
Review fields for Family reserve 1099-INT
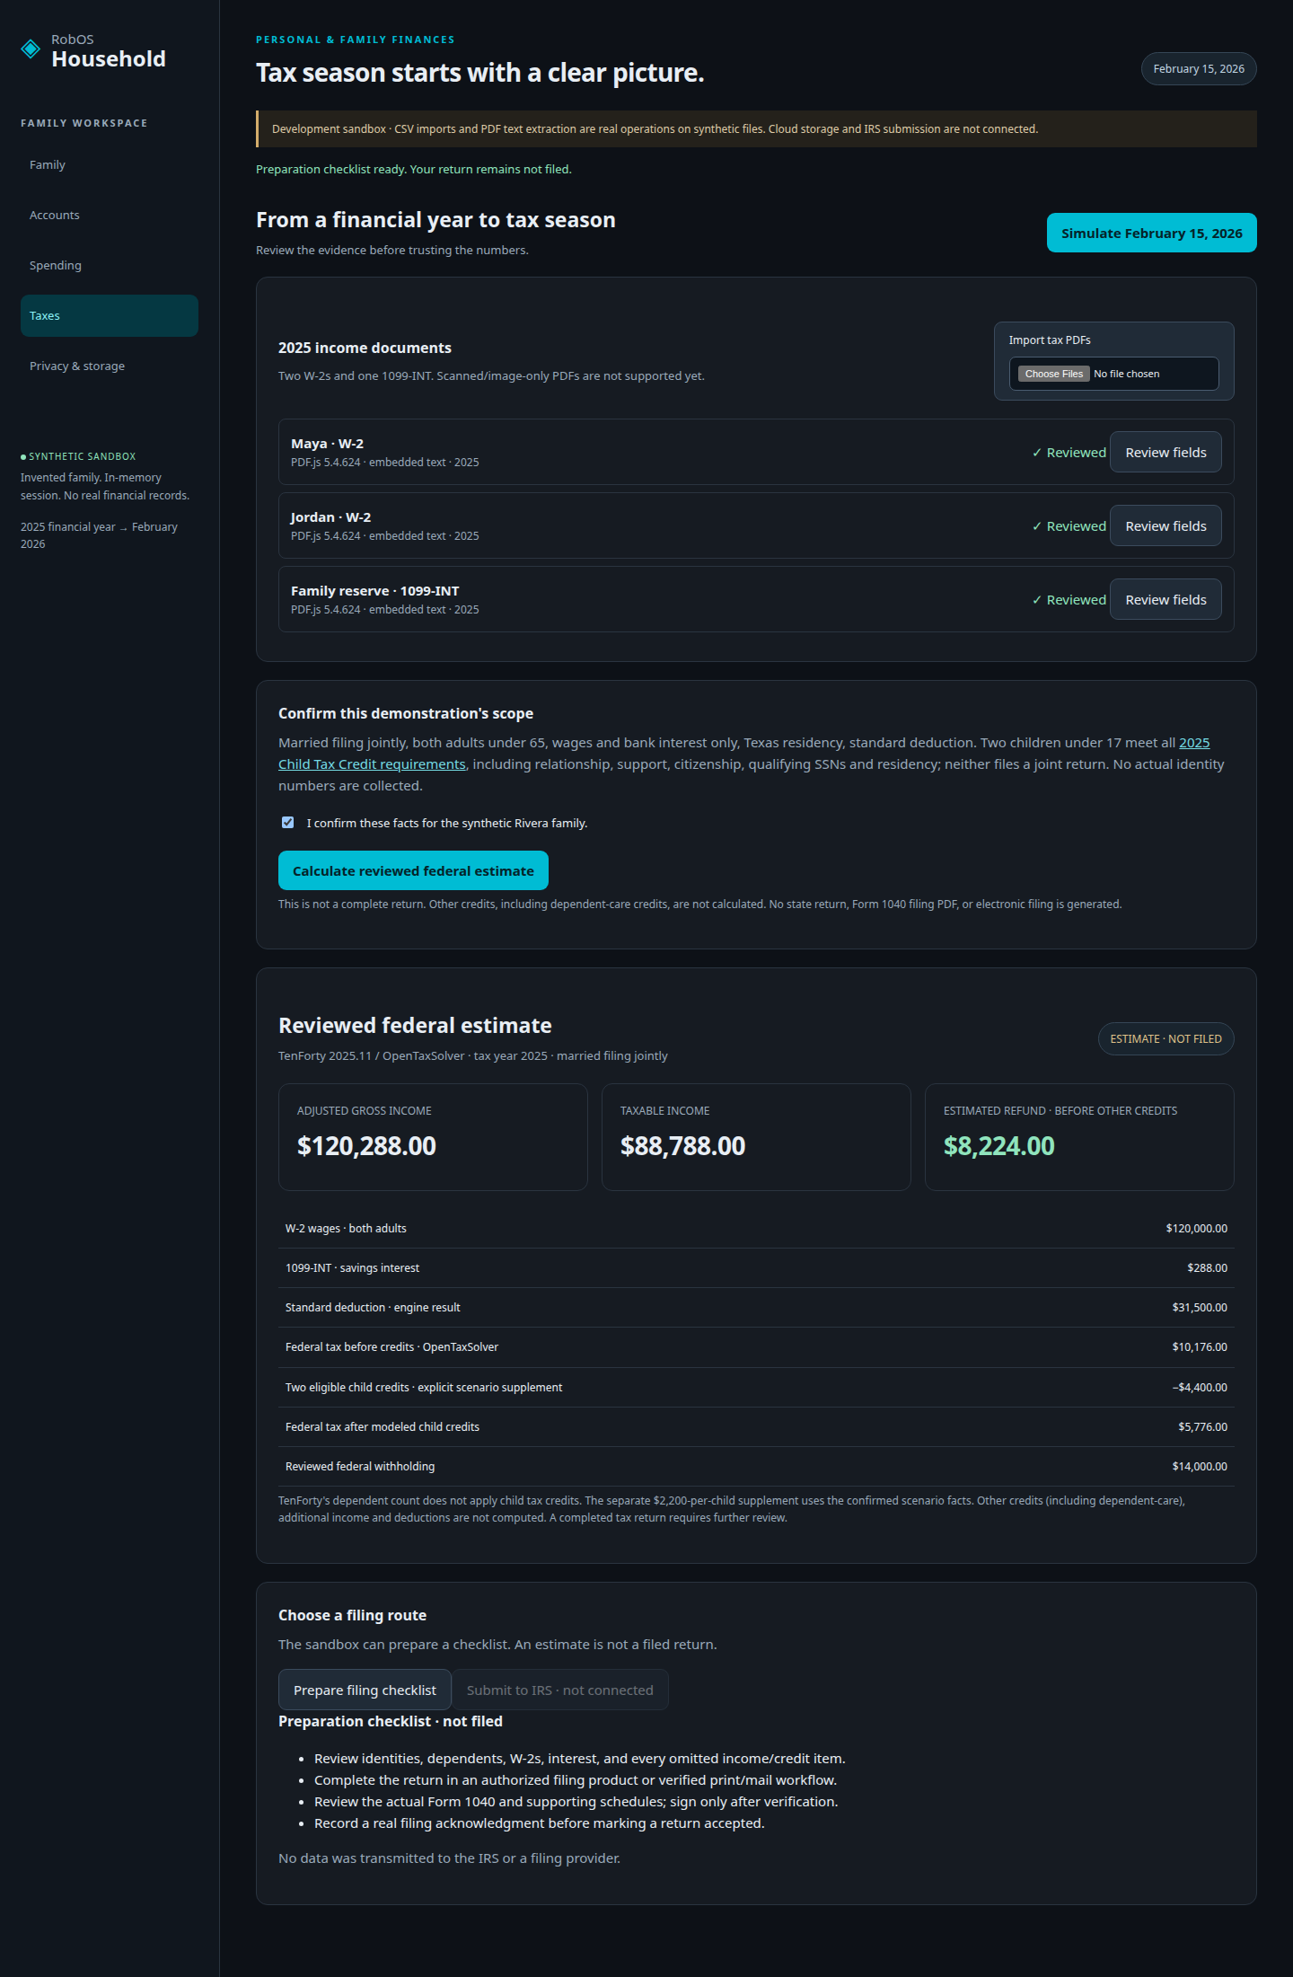[1165, 600]
